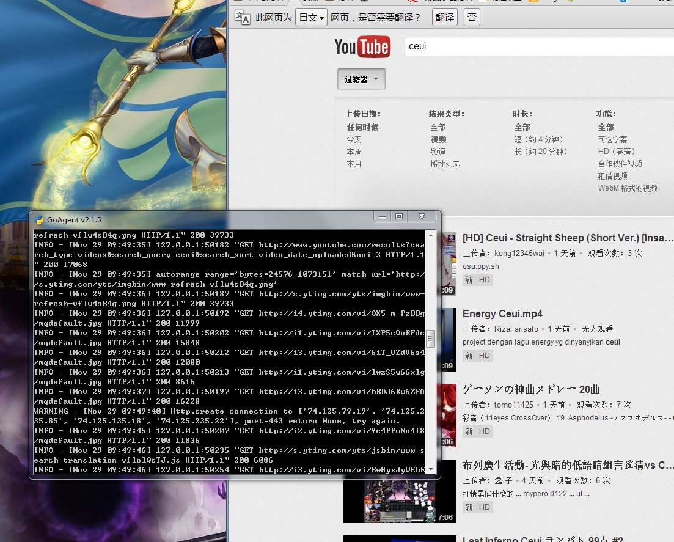
Task: Open the 日文 language dropdown
Action: tap(311, 18)
